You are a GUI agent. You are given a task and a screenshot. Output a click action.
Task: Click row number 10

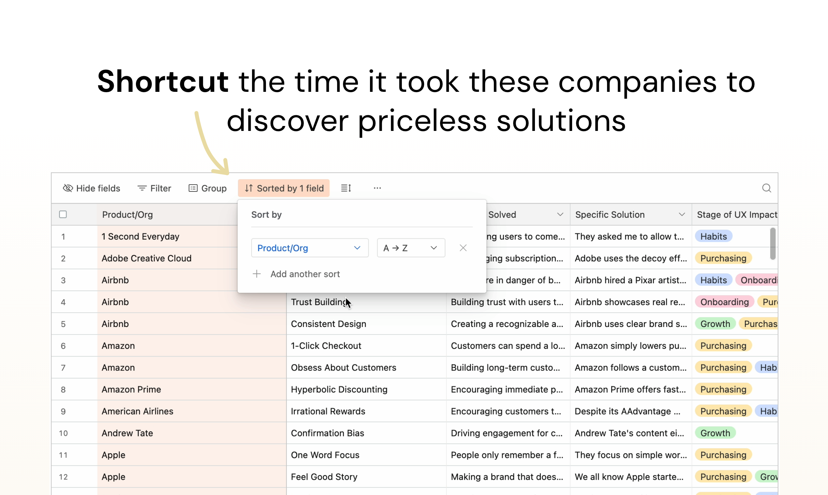(63, 433)
